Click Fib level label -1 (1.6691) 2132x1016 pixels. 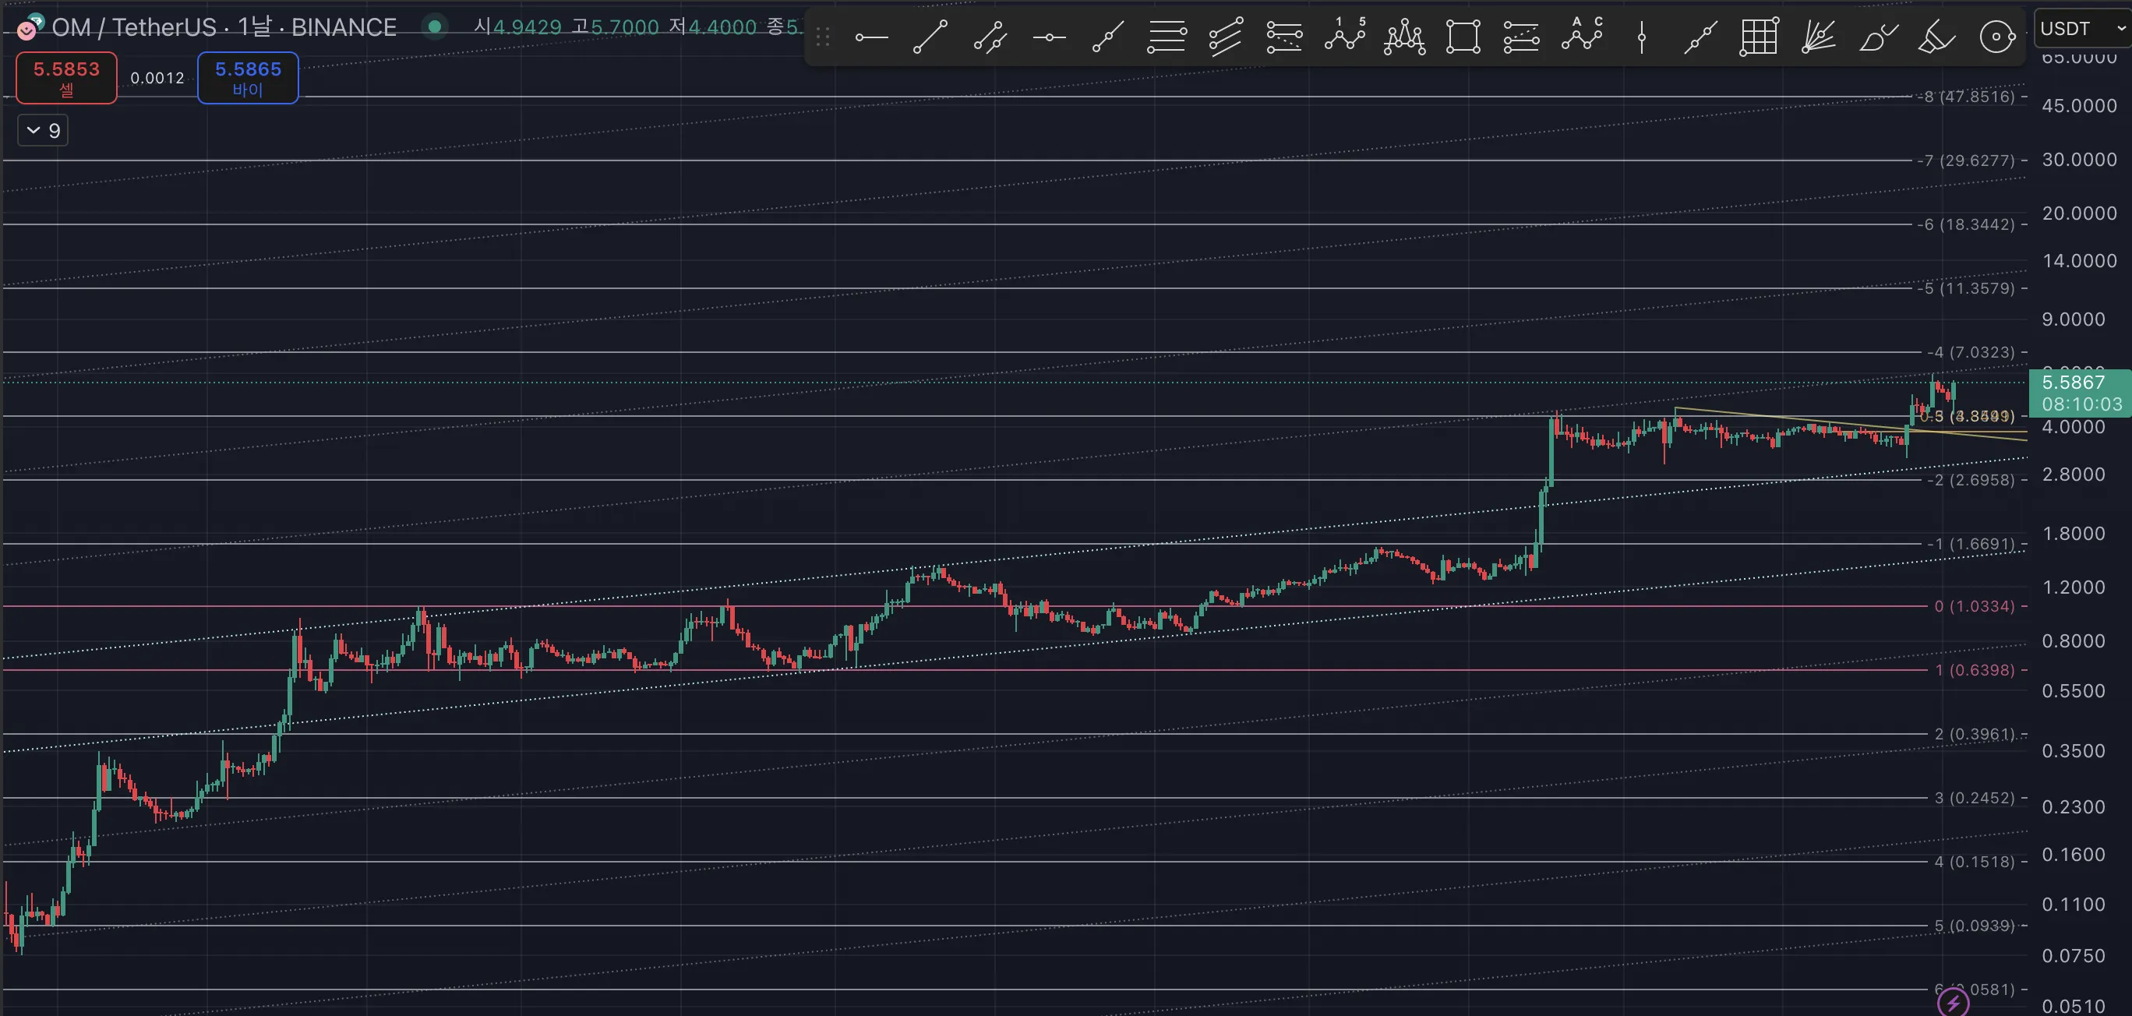click(1971, 544)
